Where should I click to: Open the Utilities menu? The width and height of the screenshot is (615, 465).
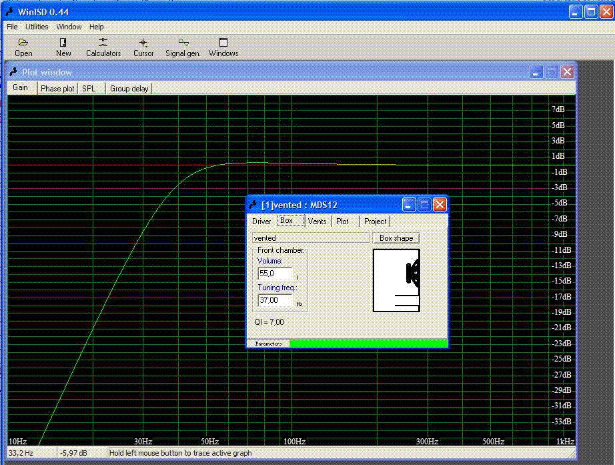point(37,27)
